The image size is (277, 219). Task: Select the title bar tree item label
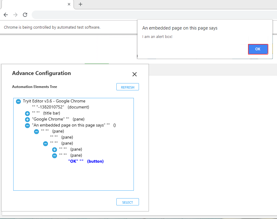pyautogui.click(x=46, y=113)
